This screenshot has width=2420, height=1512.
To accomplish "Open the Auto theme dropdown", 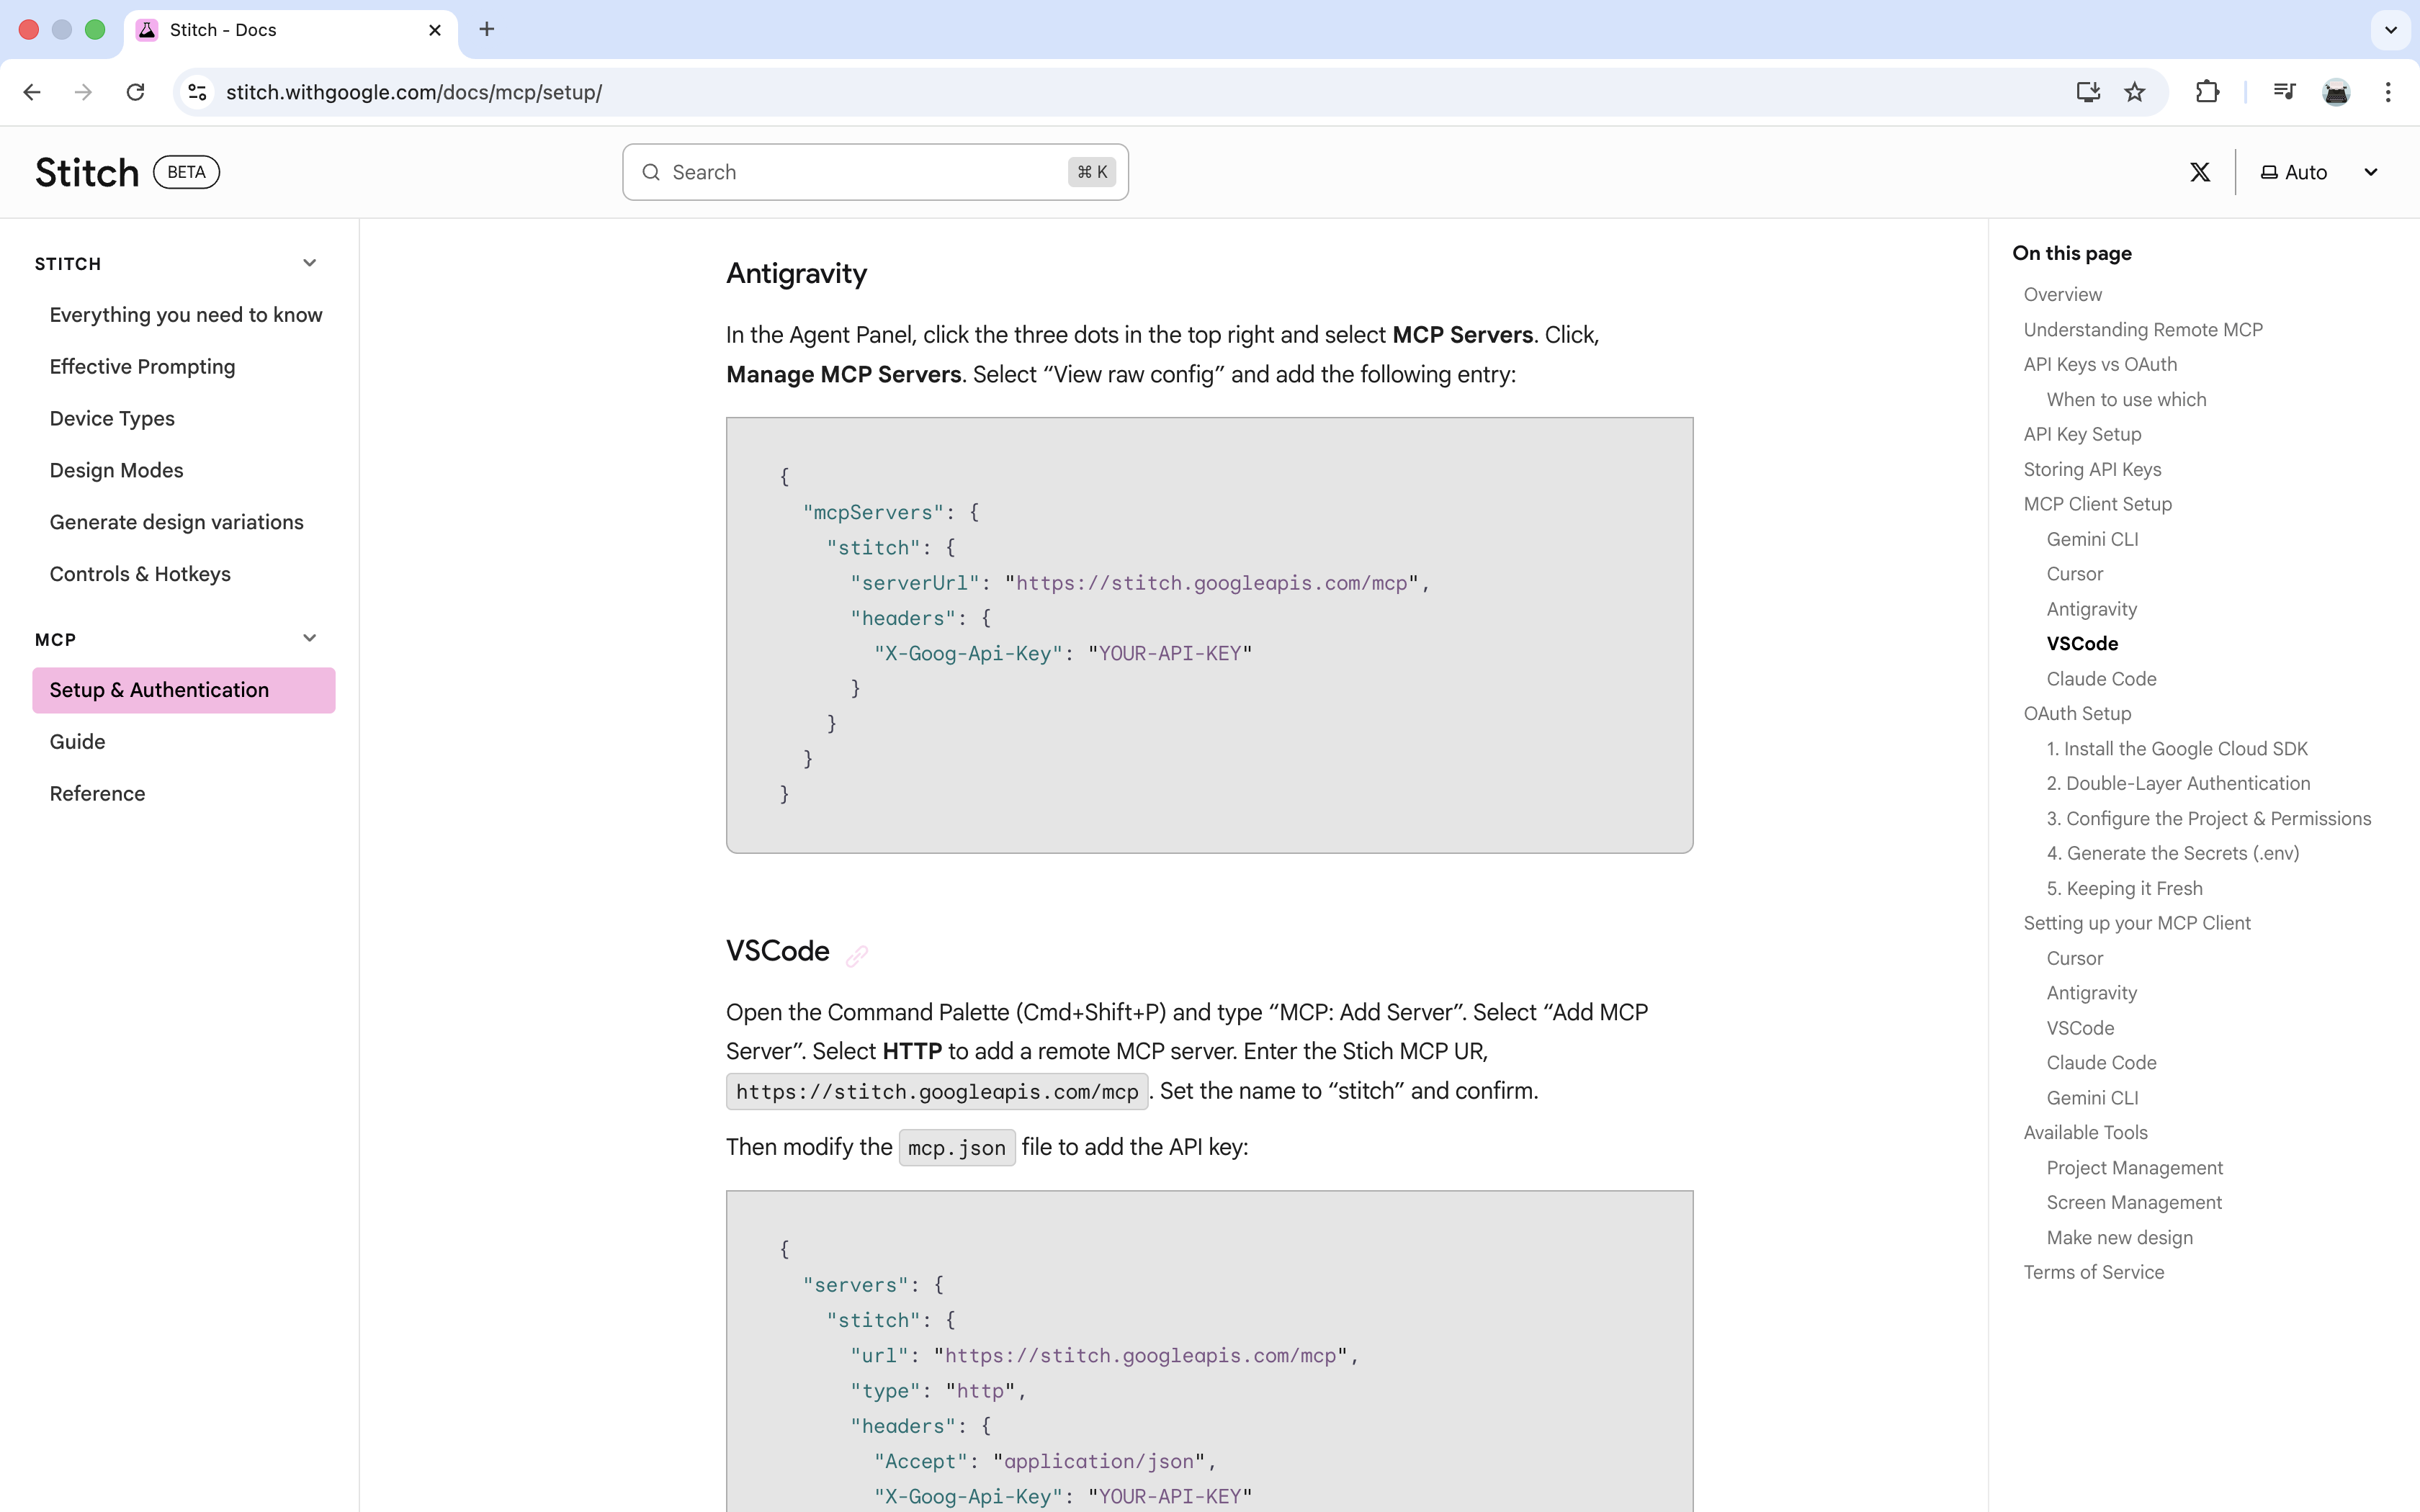I will point(2318,172).
